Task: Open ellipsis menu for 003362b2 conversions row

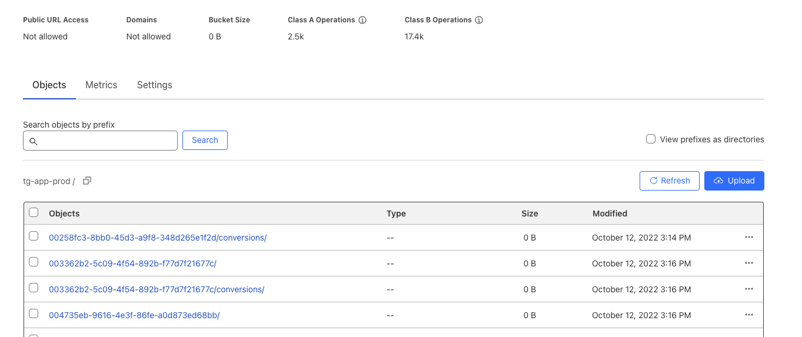Action: pos(748,289)
